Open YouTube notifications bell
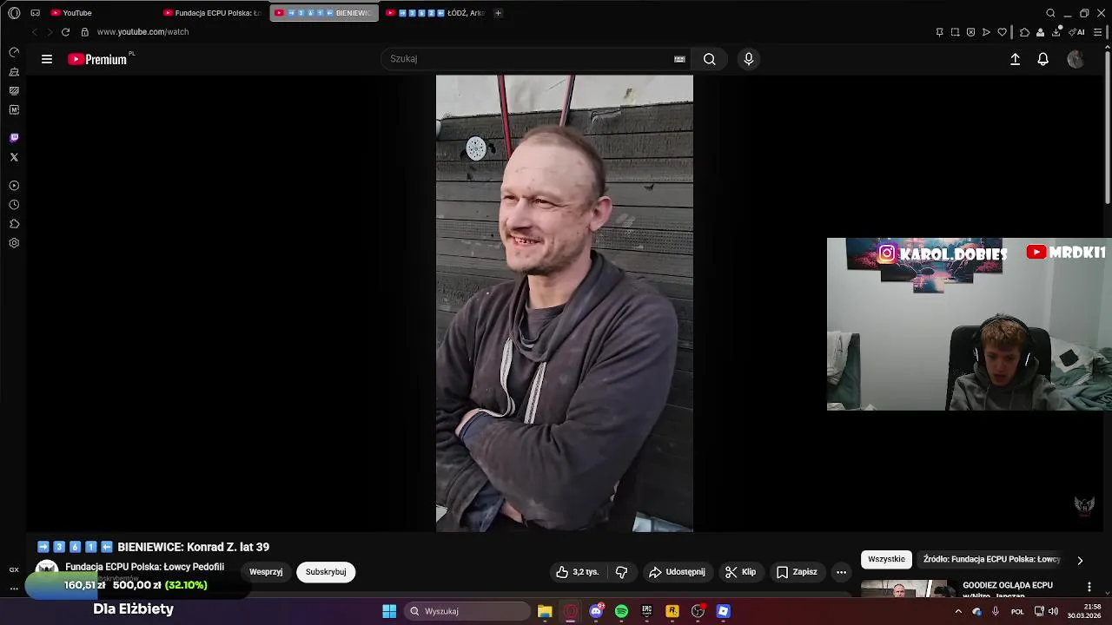Screen dimensions: 1112x625 coord(1043,59)
